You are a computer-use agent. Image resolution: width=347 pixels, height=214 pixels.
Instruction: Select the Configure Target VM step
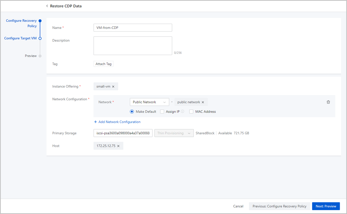20,38
